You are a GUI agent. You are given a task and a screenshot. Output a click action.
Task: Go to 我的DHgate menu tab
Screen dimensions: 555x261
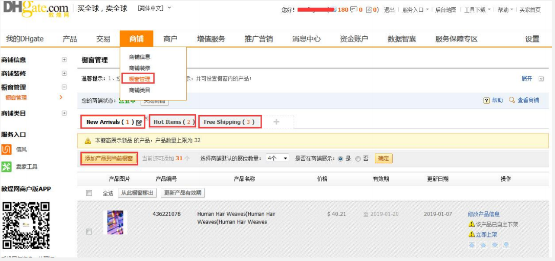click(x=25, y=39)
